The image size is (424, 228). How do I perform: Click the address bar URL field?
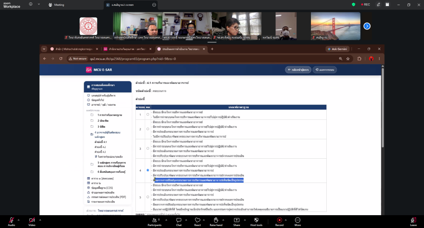tap(211, 59)
